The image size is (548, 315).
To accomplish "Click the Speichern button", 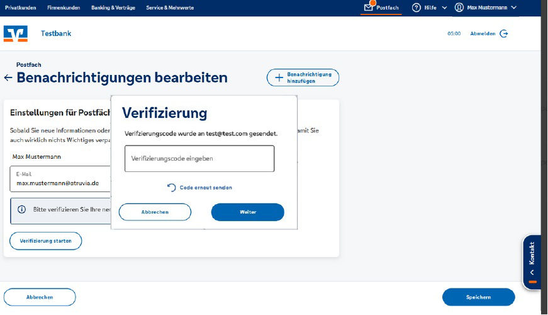I will [478, 297].
